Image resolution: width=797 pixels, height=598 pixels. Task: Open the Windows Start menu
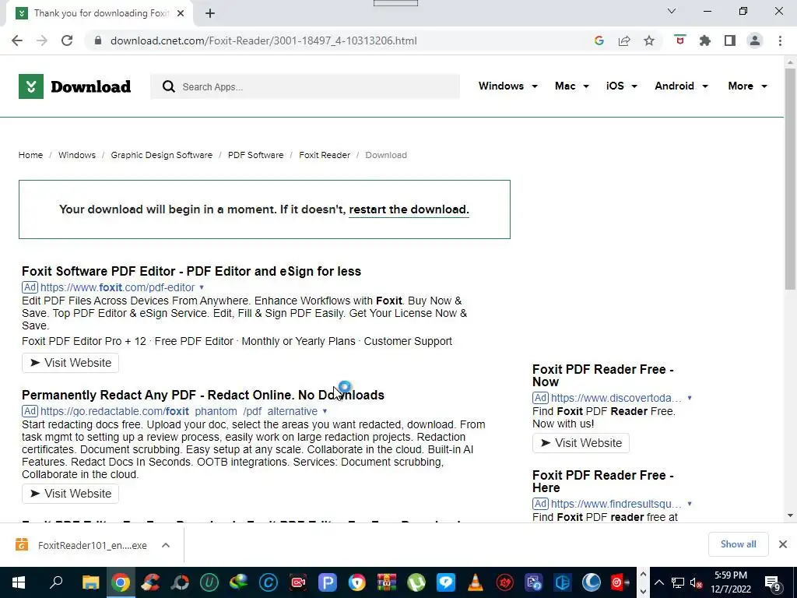coord(19,582)
